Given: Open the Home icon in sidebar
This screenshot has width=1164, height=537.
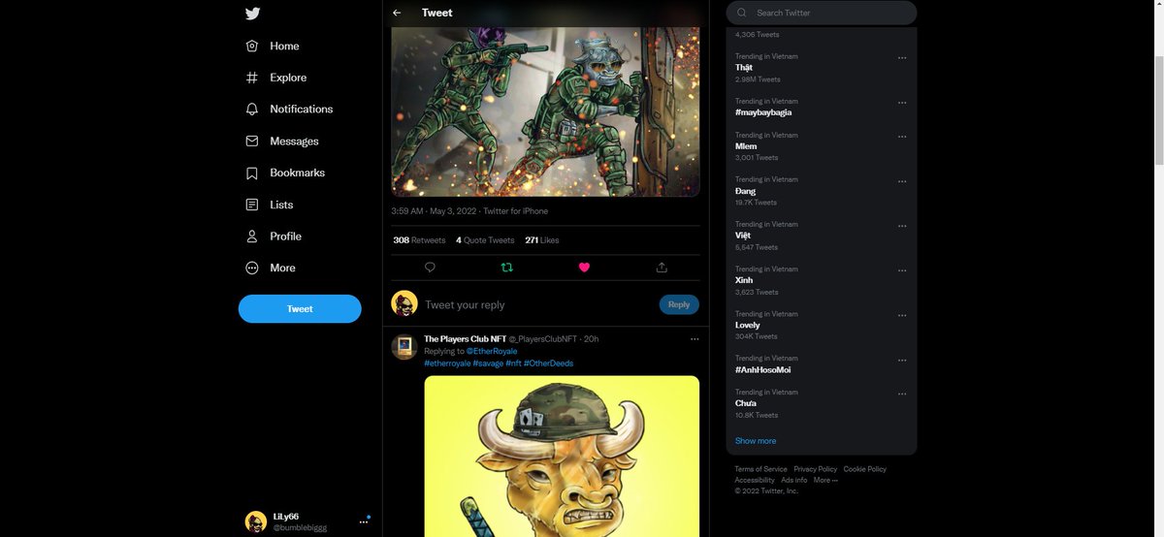Looking at the screenshot, I should point(252,46).
